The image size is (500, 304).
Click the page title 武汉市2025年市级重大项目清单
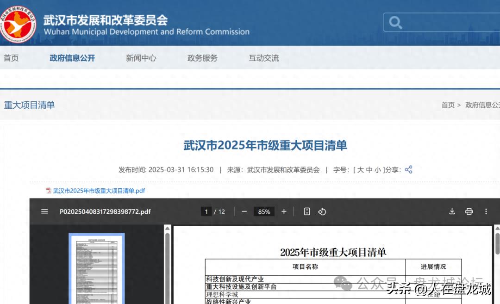(265, 145)
